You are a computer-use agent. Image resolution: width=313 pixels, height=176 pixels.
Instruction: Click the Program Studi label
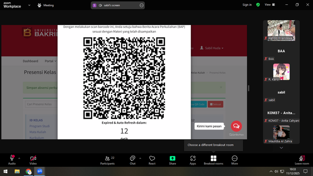coord(40,126)
